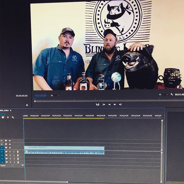Image resolution: width=184 pixels, height=184 pixels.
Task: Mute audio track A3
Action: 10,159
